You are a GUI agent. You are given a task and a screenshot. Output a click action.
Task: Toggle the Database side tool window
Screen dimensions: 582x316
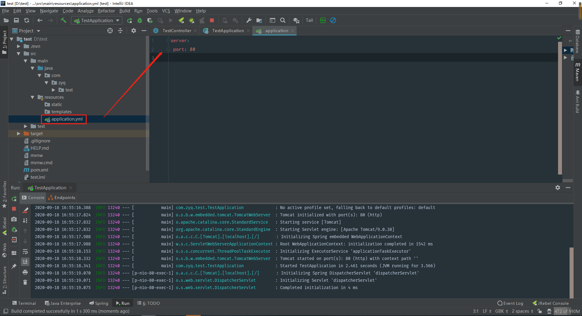pos(578,41)
